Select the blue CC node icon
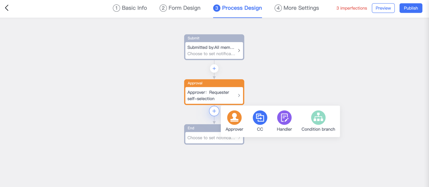429x187 pixels. [260, 118]
